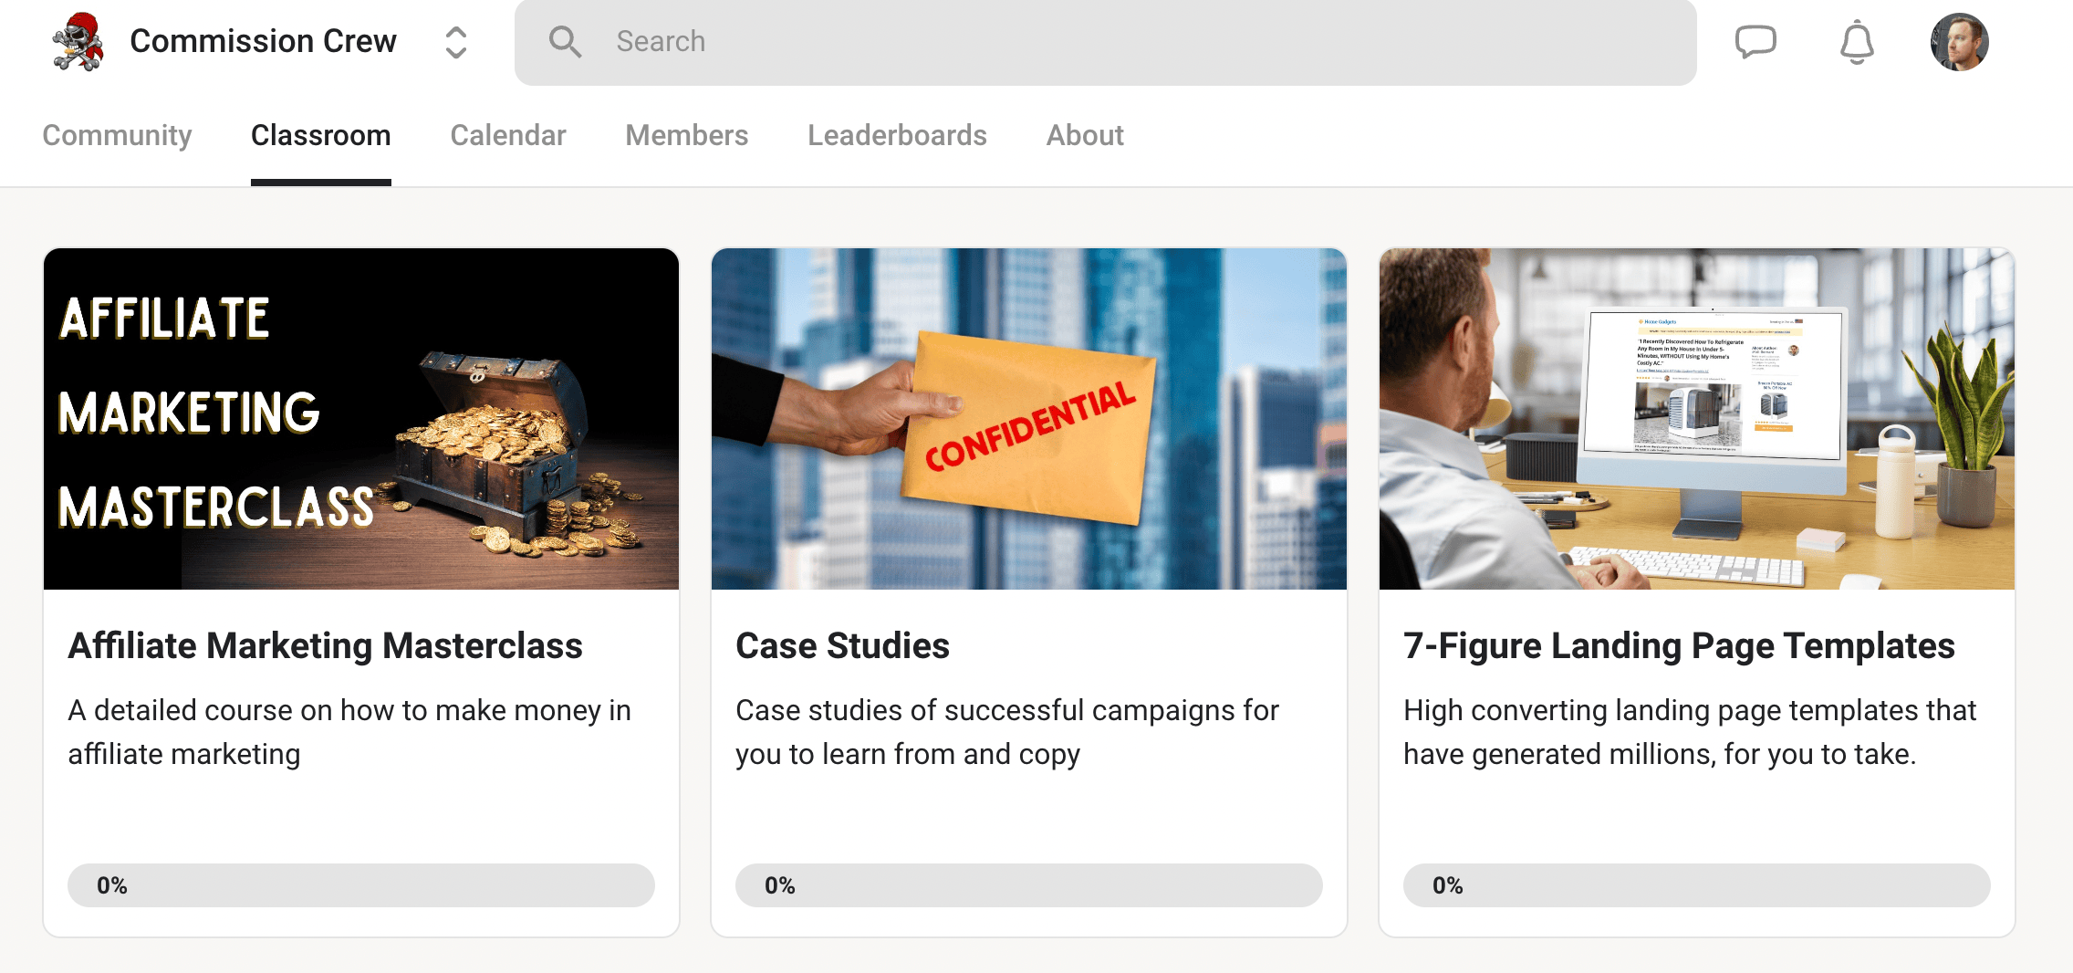Open the Affiliate Marketing Masterclass treasure thumbnail
This screenshot has height=973, width=2073.
pyautogui.click(x=361, y=419)
